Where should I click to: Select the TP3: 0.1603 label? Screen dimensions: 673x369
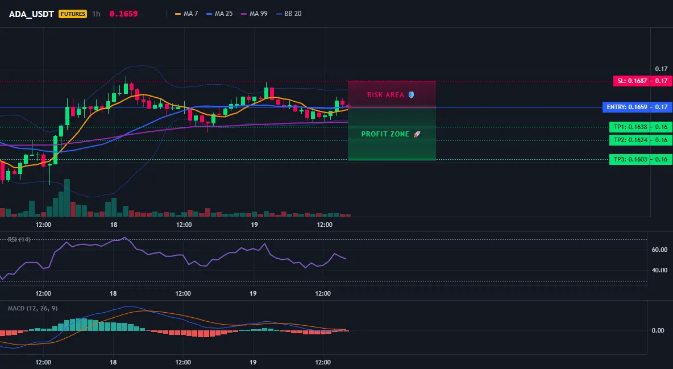pos(629,159)
